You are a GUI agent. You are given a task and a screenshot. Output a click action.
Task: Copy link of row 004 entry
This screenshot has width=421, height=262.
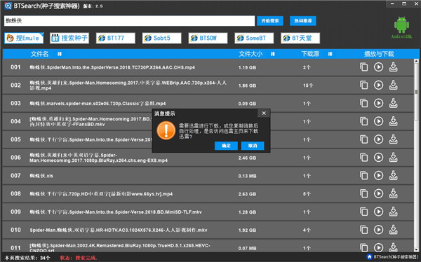pyautogui.click(x=363, y=121)
